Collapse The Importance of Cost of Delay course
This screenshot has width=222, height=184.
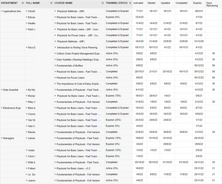(55, 84)
